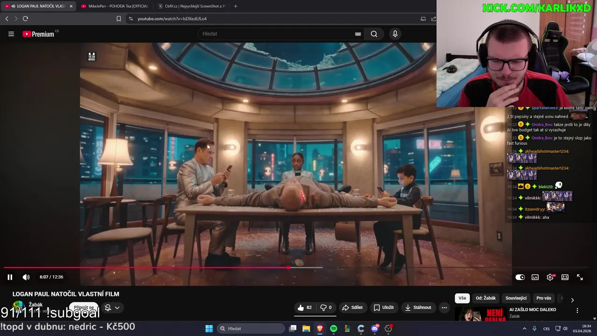Start voice search with microphone icon
This screenshot has width=597, height=336.
(x=395, y=34)
